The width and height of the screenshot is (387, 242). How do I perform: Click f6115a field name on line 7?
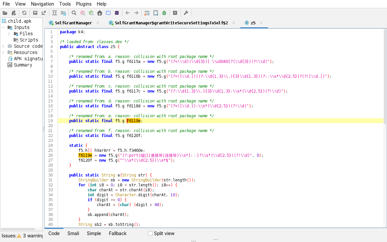[x=134, y=62]
